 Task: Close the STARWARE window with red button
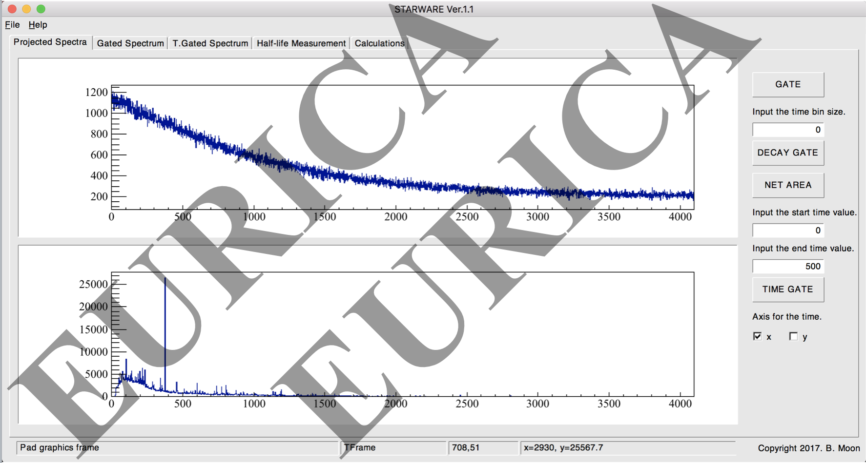tap(12, 9)
